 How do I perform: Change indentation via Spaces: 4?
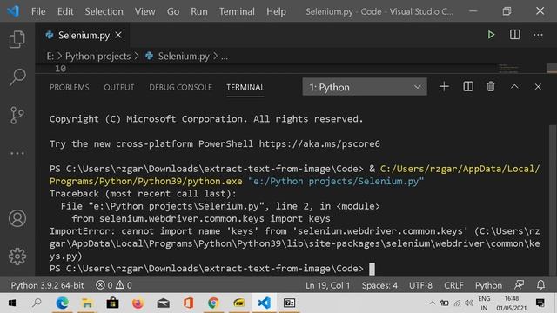(x=379, y=285)
